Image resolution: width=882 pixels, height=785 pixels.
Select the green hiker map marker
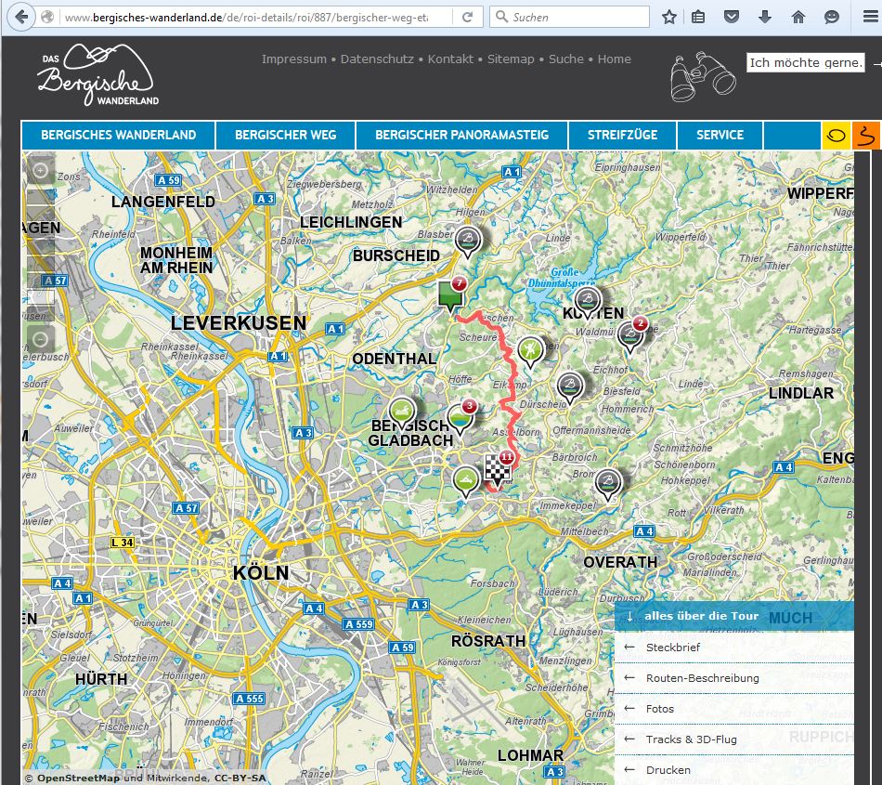click(x=529, y=351)
